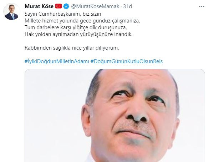Click the line starting "Millete hizmet yolunda"
This screenshot has width=209, height=162.
(82, 21)
